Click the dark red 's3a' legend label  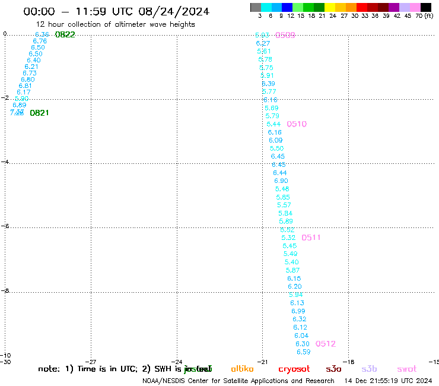(x=333, y=369)
